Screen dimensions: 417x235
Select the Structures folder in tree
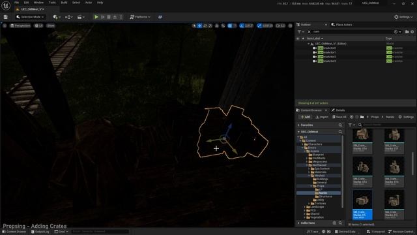[x=325, y=196]
